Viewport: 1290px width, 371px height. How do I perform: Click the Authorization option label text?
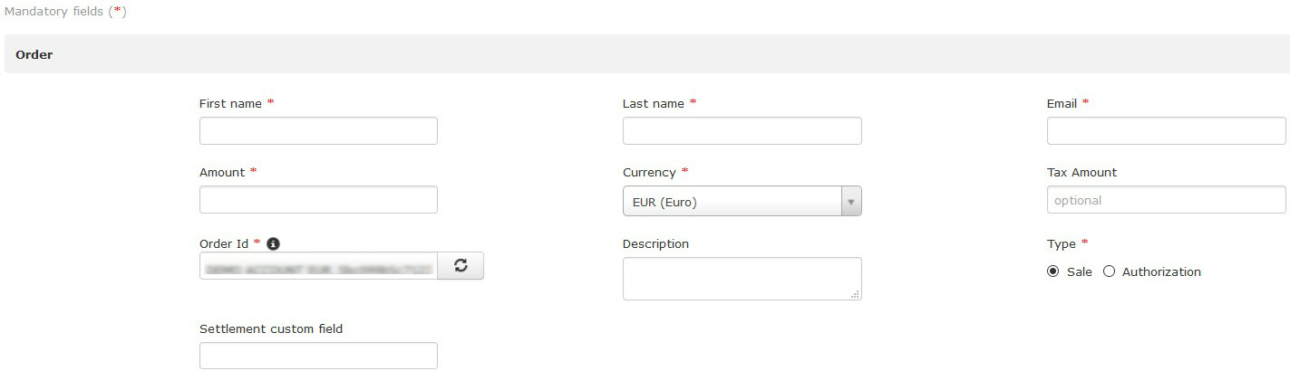click(1161, 272)
